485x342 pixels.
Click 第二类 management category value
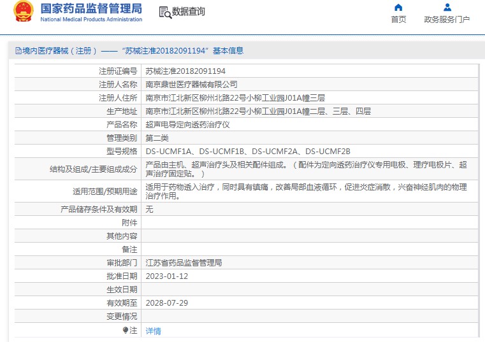click(x=157, y=138)
